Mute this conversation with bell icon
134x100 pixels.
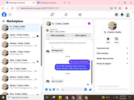click(108, 39)
